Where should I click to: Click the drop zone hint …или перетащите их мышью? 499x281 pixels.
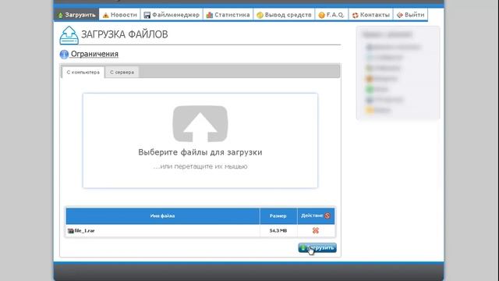pyautogui.click(x=200, y=166)
